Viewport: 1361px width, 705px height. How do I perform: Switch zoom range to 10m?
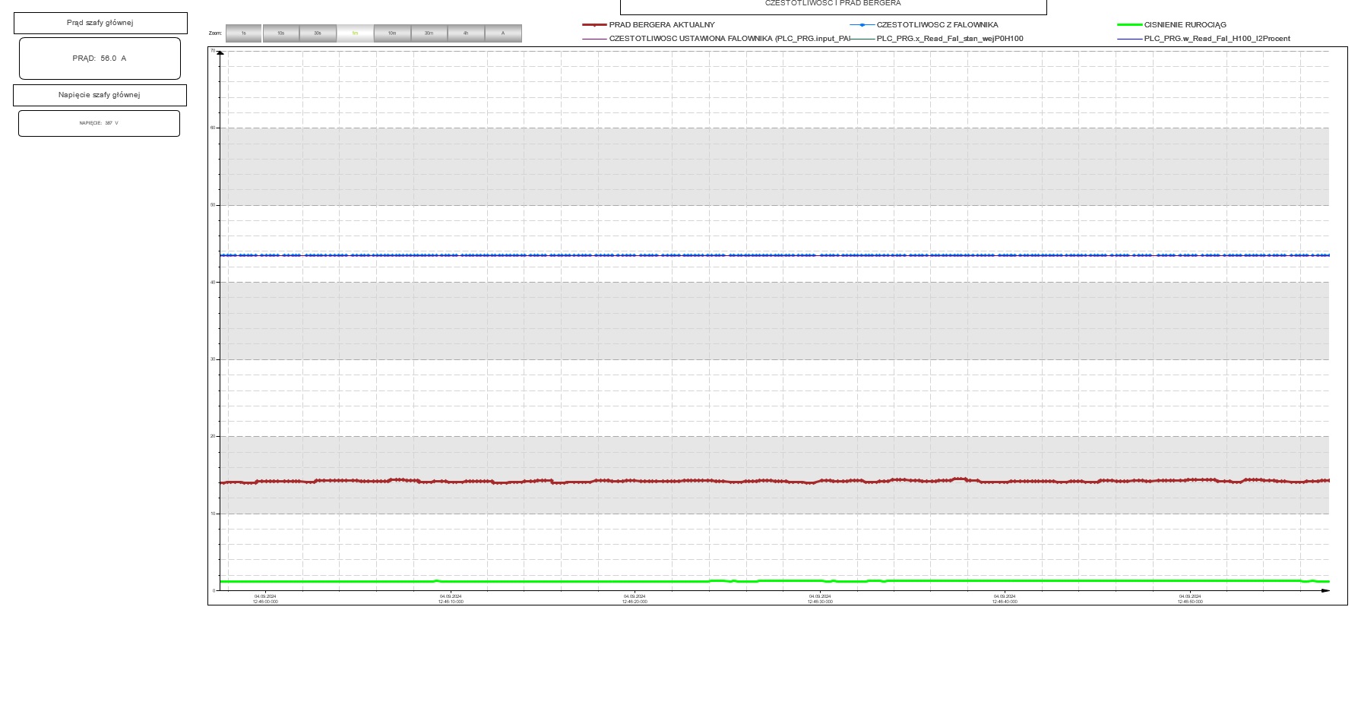point(392,33)
